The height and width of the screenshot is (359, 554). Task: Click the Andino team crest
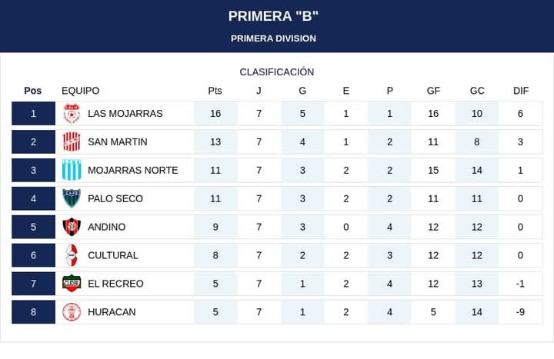point(72,227)
